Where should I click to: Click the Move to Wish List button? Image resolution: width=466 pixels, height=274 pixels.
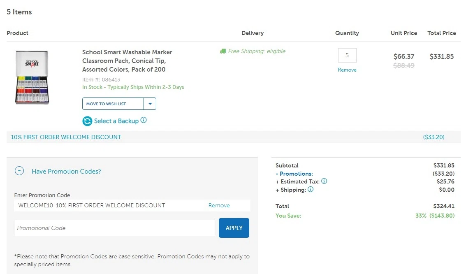click(113, 104)
